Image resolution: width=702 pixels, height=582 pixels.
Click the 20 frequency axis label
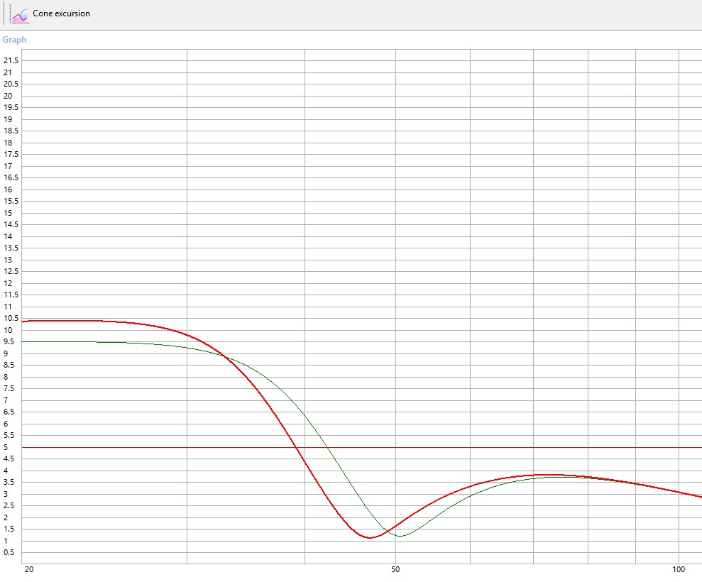[29, 569]
